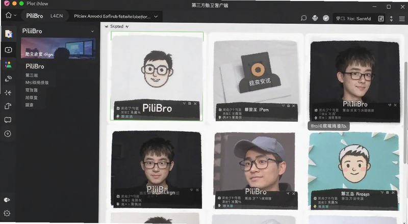Click the cube box icon in the top toolbar

pyautogui.click(x=315, y=18)
